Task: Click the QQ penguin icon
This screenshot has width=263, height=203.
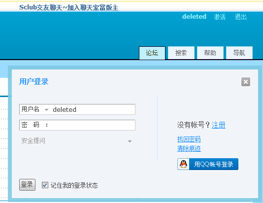Action: tap(183, 164)
